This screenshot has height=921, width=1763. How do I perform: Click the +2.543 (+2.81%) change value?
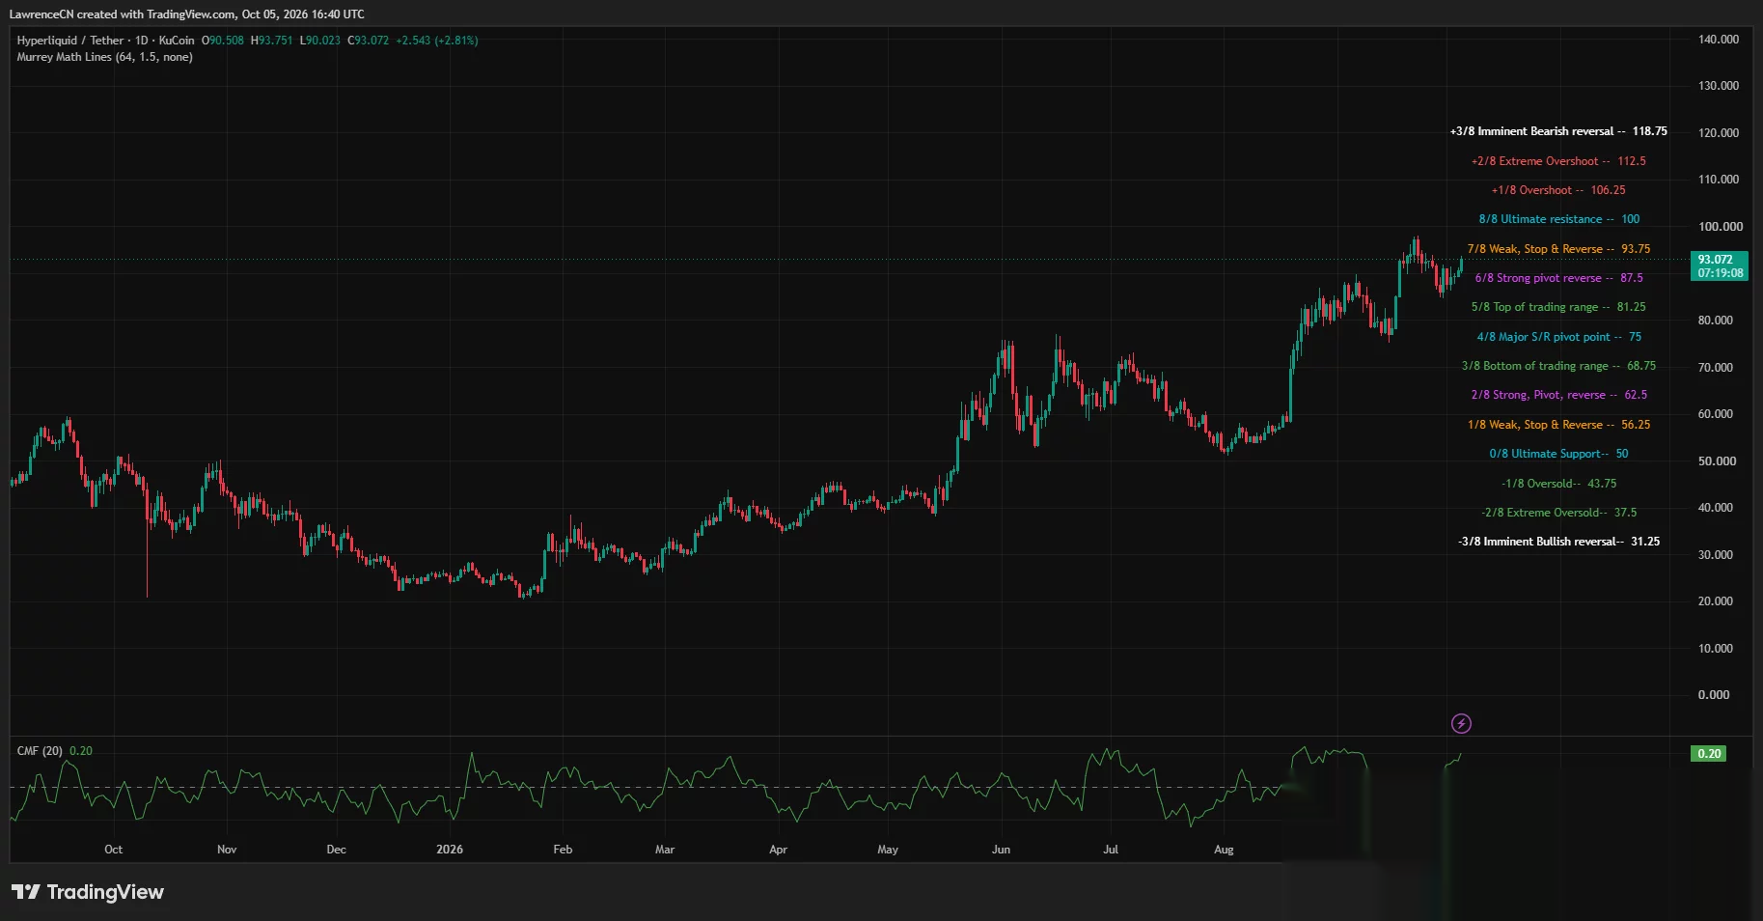[x=437, y=41]
